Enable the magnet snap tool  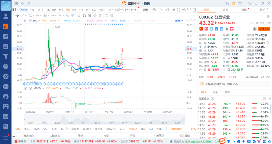[84, 15]
